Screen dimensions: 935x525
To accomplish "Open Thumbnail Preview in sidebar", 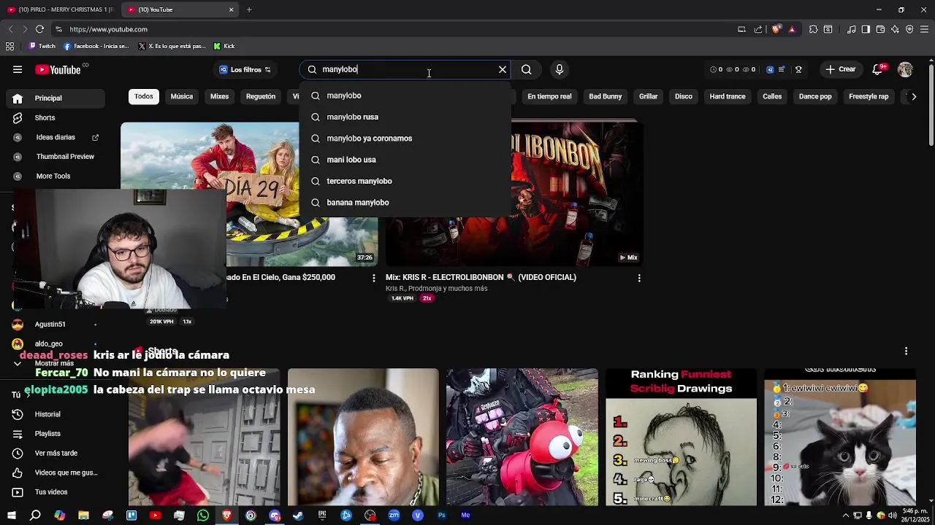I will pyautogui.click(x=56, y=156).
